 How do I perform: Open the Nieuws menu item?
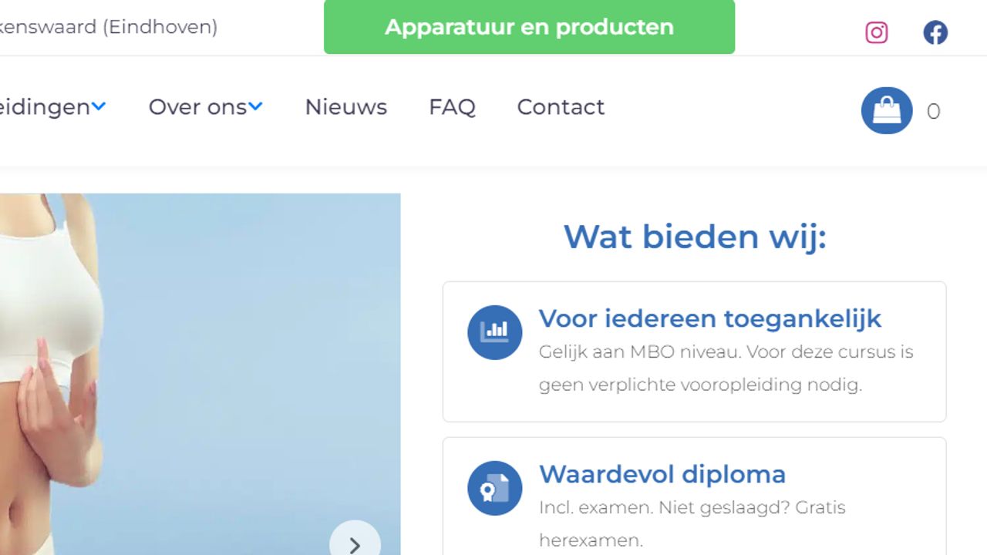point(345,107)
